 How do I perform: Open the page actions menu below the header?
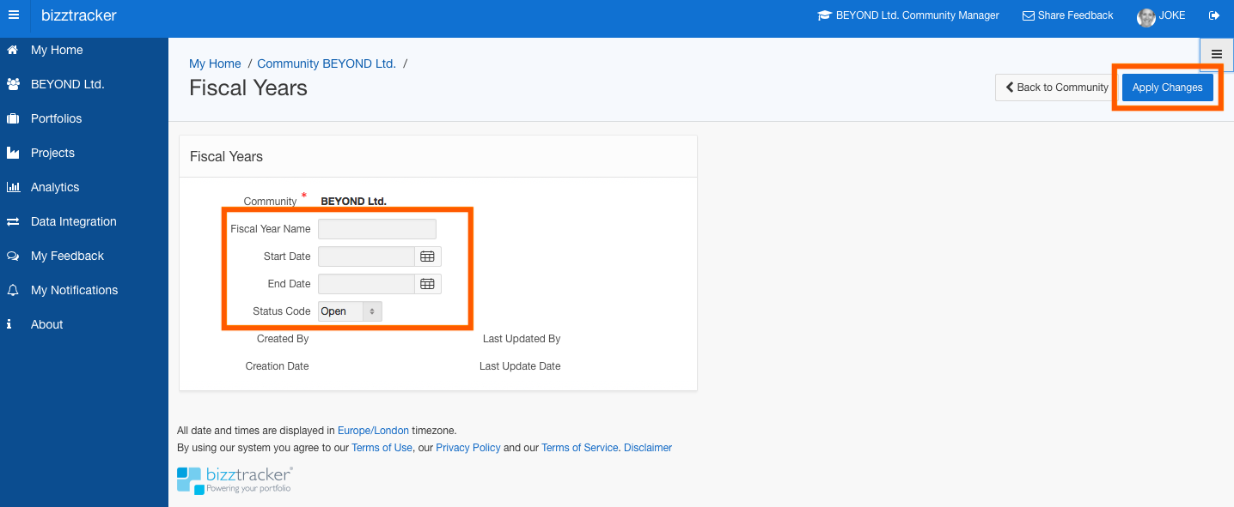click(x=1217, y=54)
